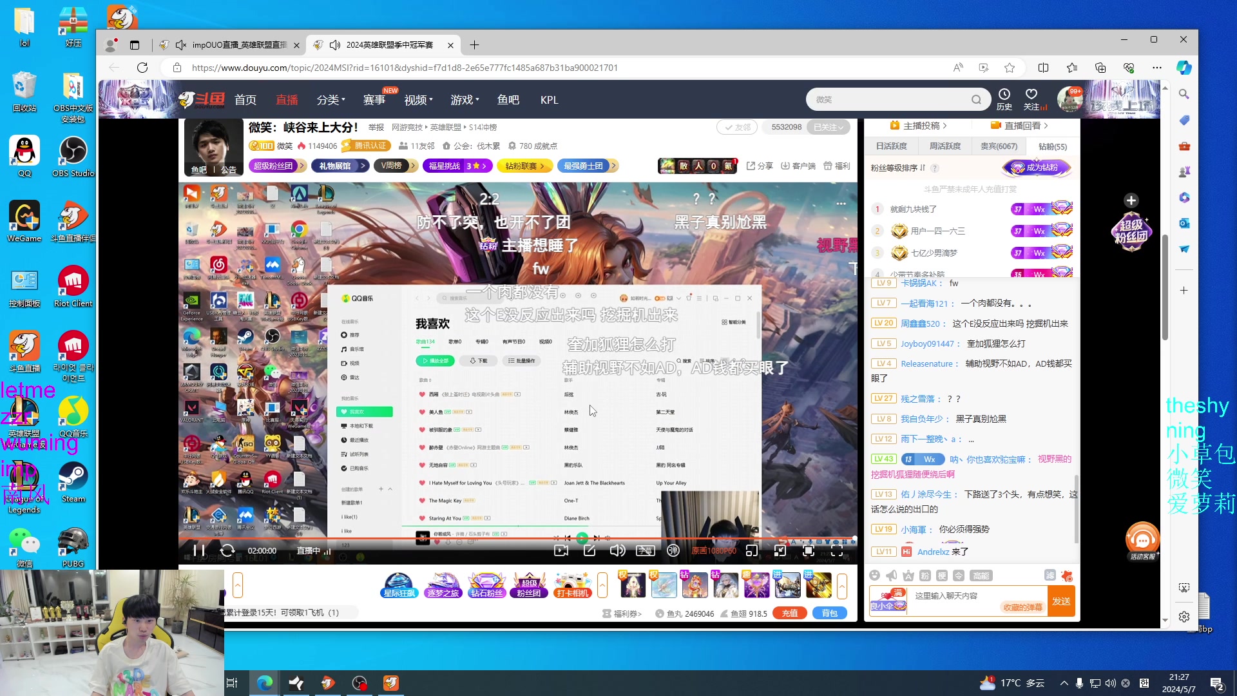Click the stream progress bar
This screenshot has width=1237, height=696.
[517, 538]
